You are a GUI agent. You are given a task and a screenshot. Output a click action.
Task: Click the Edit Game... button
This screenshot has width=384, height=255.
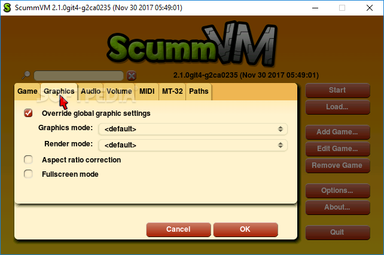point(337,149)
